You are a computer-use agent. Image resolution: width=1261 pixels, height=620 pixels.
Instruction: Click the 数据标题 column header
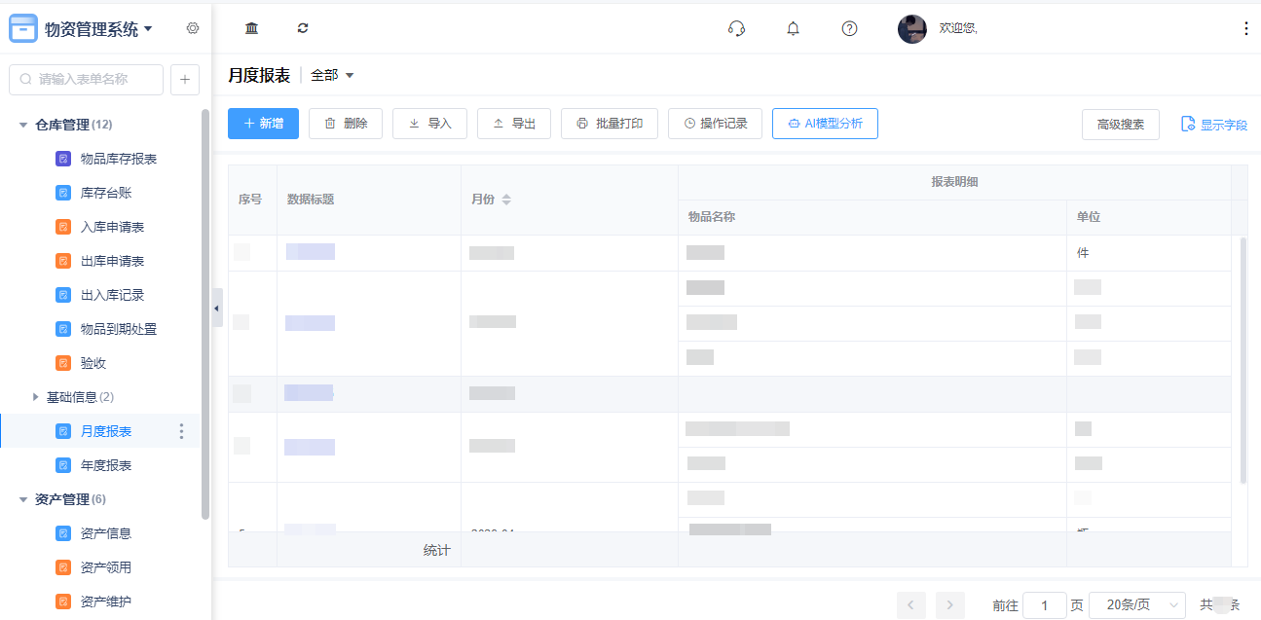[369, 200]
